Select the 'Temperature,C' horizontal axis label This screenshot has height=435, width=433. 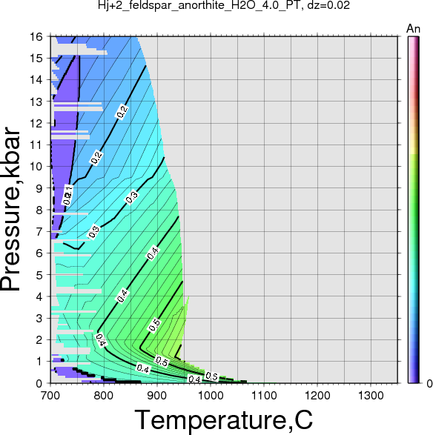pos(224,420)
